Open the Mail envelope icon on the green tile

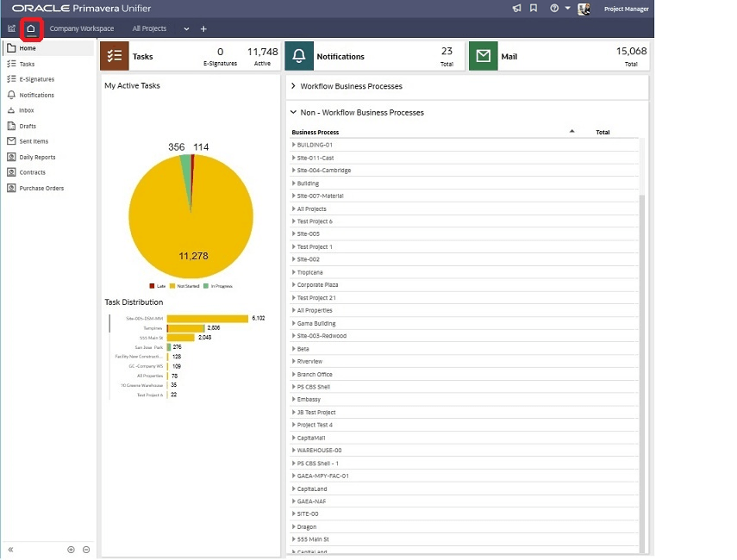[483, 55]
